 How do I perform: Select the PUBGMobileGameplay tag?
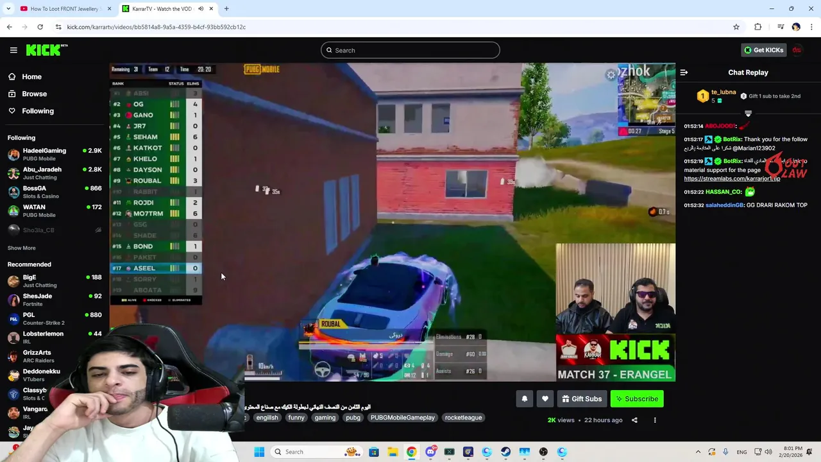pyautogui.click(x=403, y=418)
